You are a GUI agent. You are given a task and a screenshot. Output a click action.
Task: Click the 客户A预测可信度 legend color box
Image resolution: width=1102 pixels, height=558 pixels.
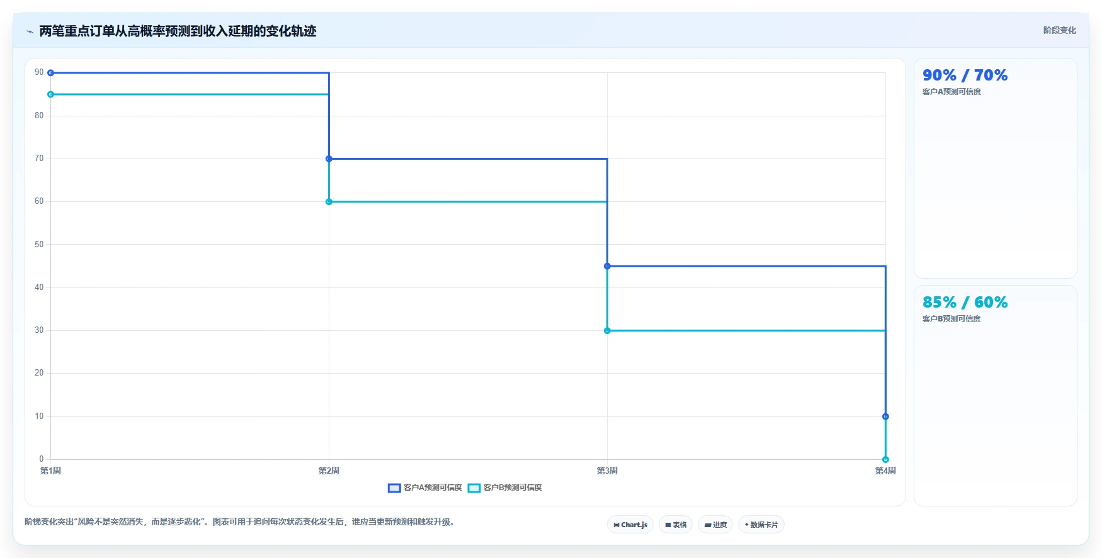click(x=394, y=488)
